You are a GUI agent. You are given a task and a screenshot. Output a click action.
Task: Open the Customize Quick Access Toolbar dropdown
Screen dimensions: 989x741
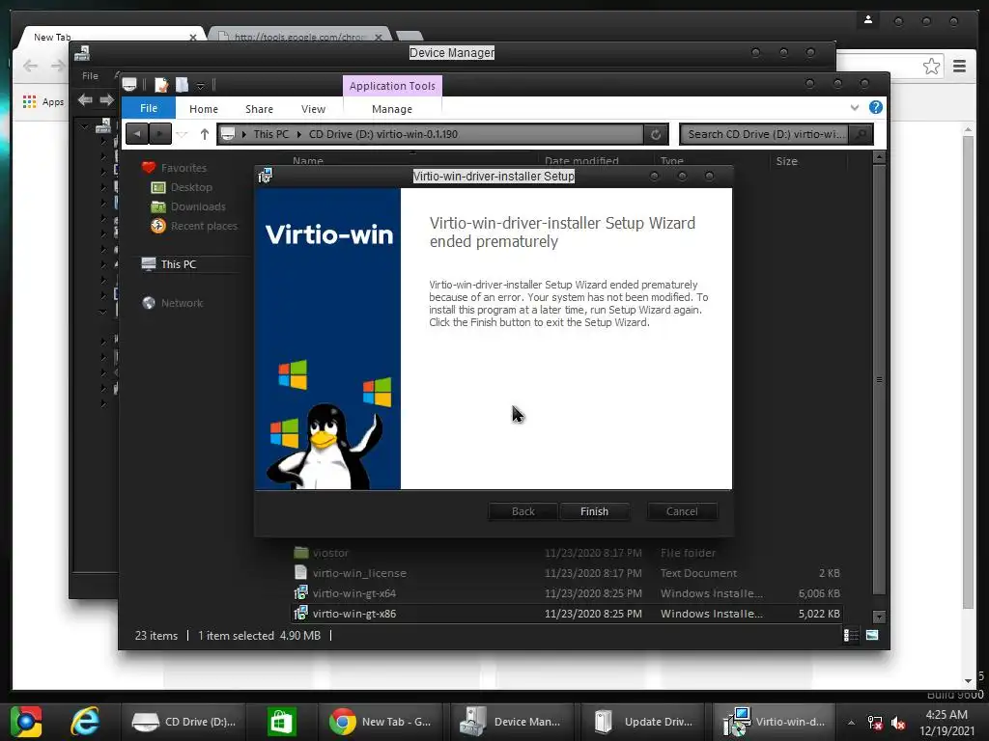point(200,85)
